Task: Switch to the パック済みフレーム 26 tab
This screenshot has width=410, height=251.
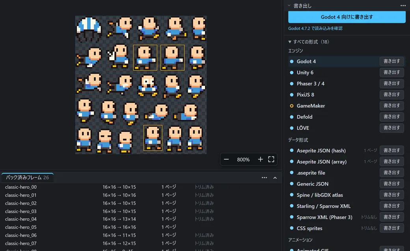Action: (x=28, y=178)
